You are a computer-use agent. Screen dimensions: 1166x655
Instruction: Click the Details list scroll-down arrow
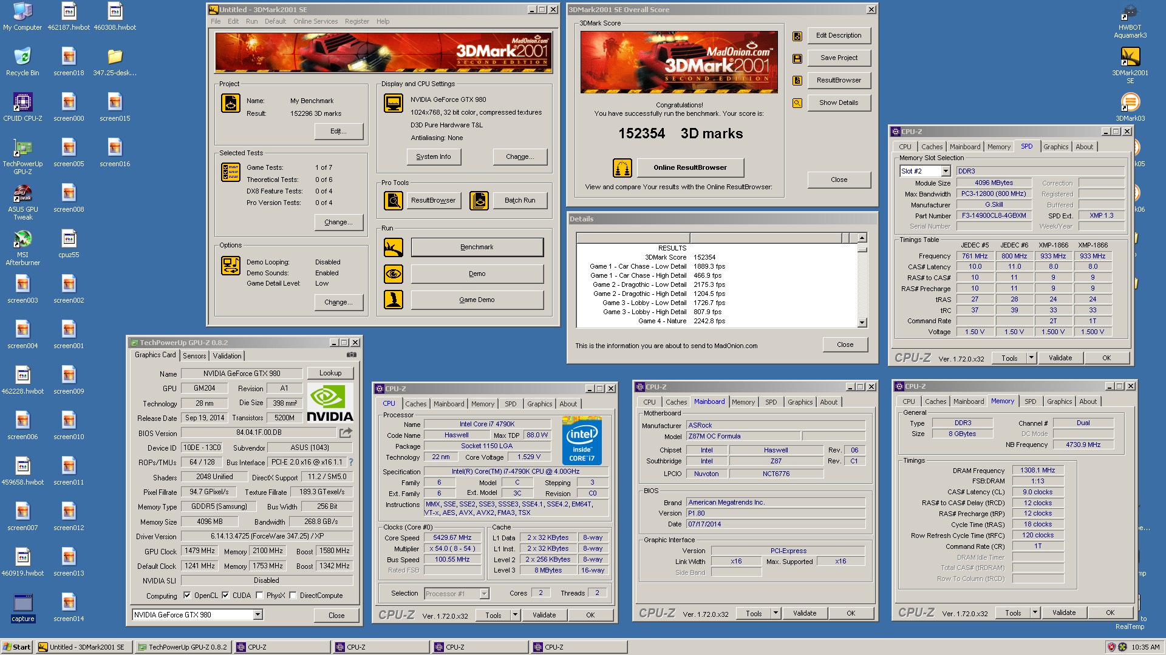(862, 323)
